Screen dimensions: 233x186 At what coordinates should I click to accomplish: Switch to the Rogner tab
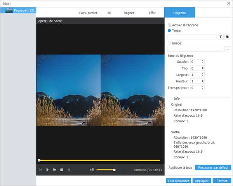[128, 13]
